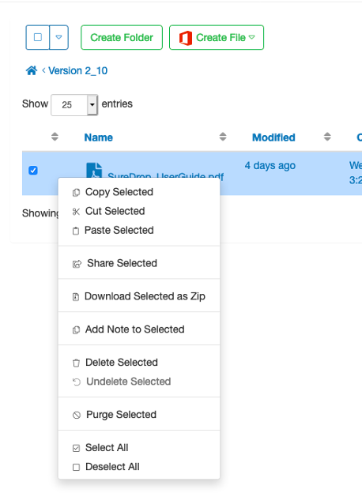Click the scissors icon beside Cut Selected
The height and width of the screenshot is (493, 362).
click(x=76, y=212)
